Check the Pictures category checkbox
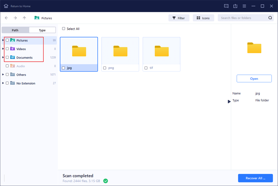The height and width of the screenshot is (186, 278). tap(7, 40)
